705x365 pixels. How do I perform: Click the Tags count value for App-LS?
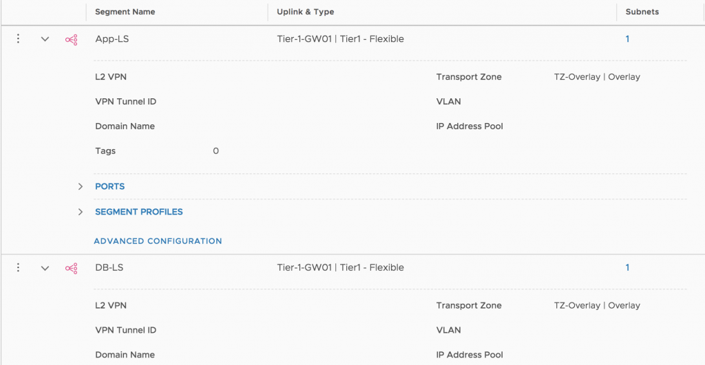[215, 151]
